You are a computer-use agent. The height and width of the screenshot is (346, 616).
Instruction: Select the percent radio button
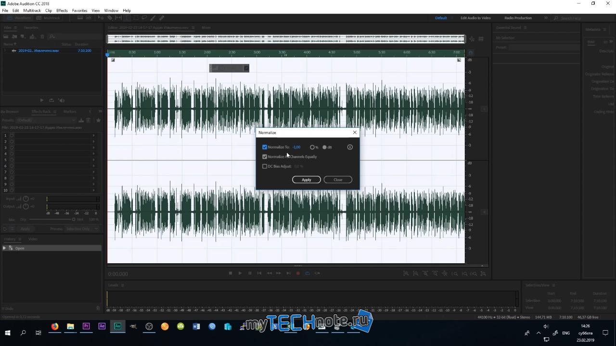[312, 147]
